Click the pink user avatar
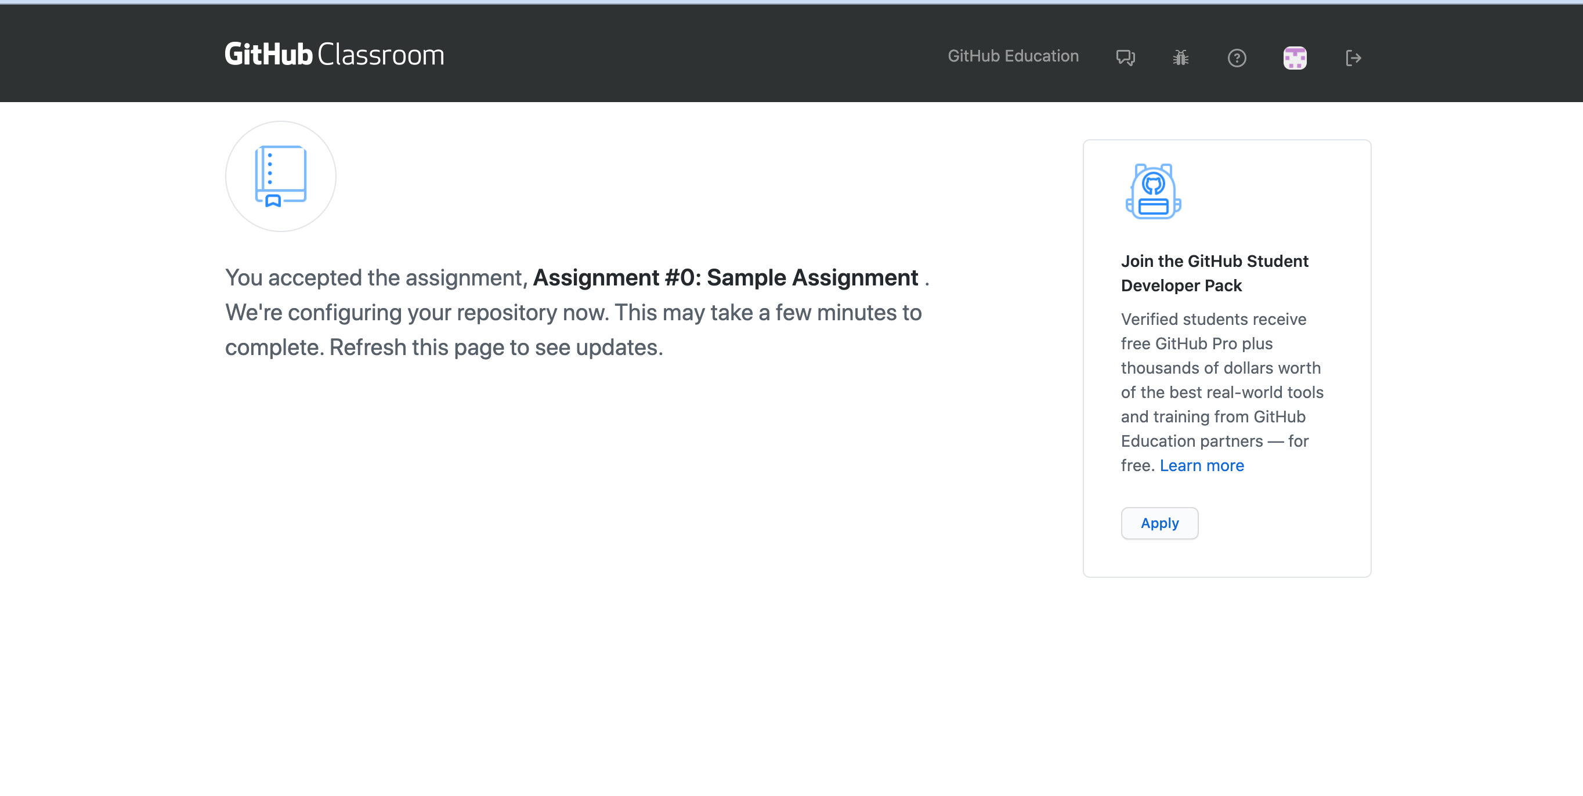The width and height of the screenshot is (1583, 796). coord(1295,58)
